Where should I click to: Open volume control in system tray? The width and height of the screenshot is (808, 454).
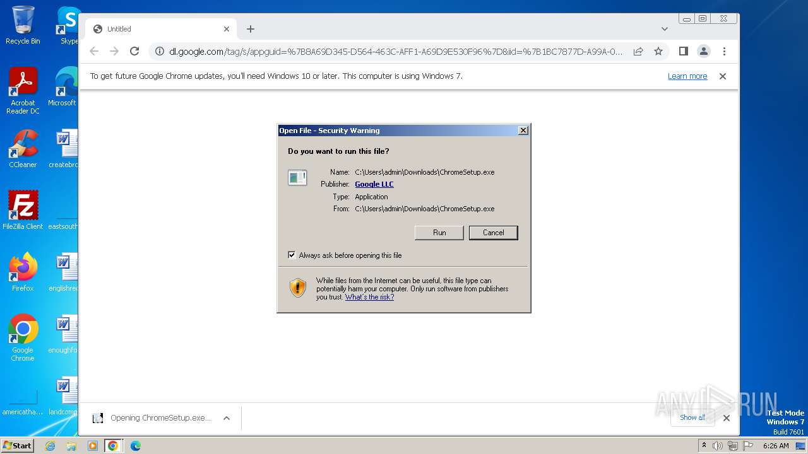718,446
